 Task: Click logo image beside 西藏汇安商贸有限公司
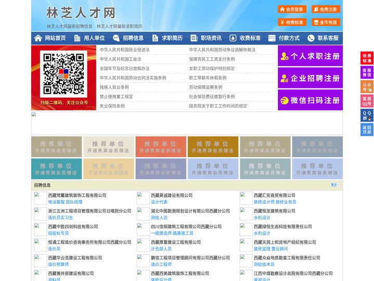(x=246, y=198)
